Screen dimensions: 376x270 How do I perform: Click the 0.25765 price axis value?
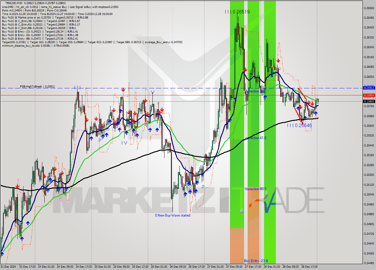click(369, 106)
